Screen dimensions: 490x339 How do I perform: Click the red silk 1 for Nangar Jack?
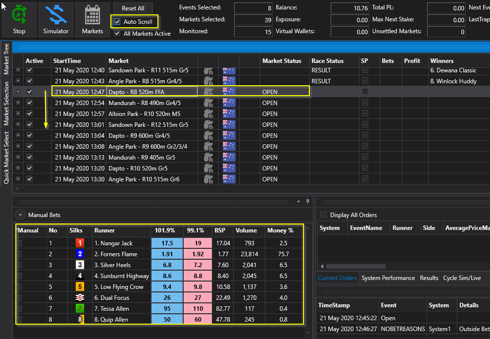click(x=80, y=243)
